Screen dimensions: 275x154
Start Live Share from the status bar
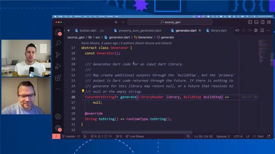coord(134,136)
